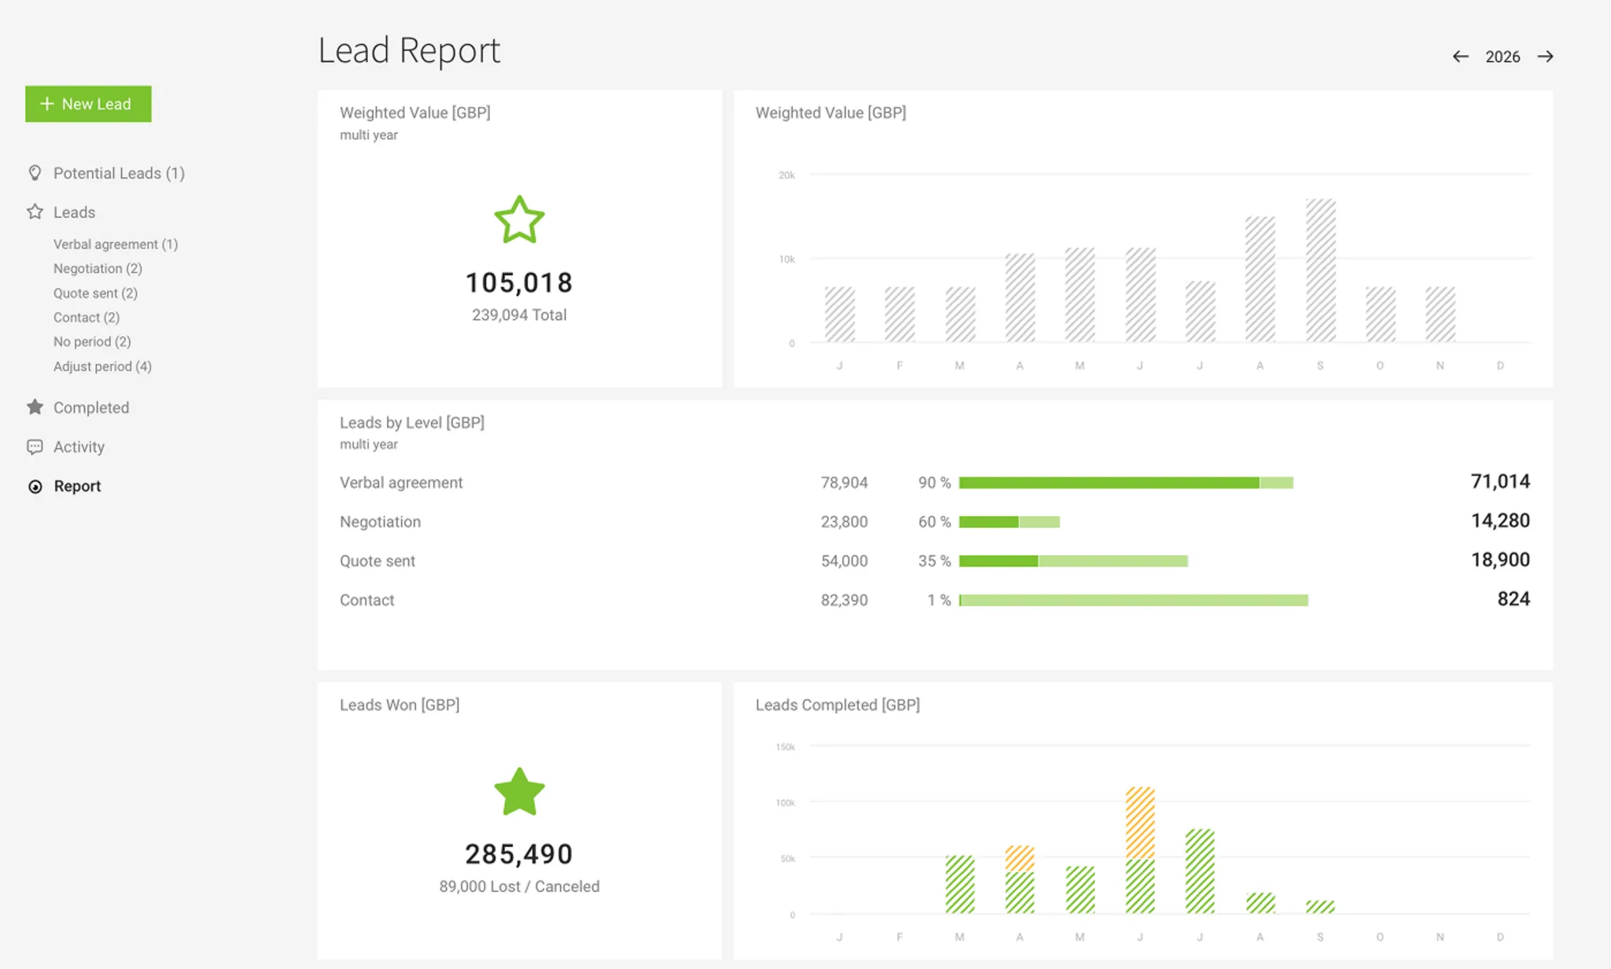Click the 18,900 weighted amount
This screenshot has width=1611, height=969.
pos(1500,560)
